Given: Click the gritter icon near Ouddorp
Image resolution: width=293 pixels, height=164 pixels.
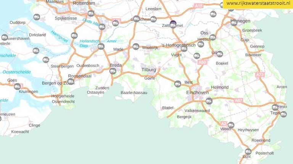Looking at the screenshot, I should pyautogui.click(x=37, y=17).
